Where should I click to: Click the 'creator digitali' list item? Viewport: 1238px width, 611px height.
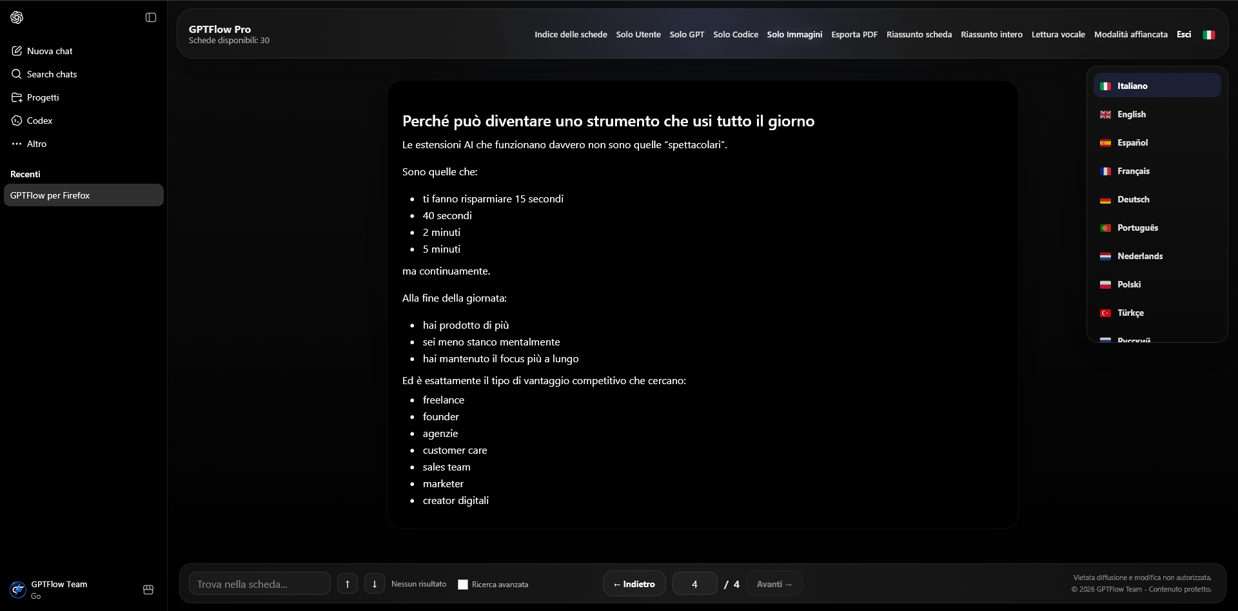tap(456, 501)
